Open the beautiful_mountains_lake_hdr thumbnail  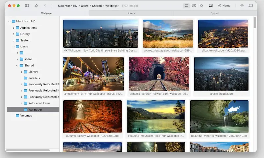click(x=156, y=116)
